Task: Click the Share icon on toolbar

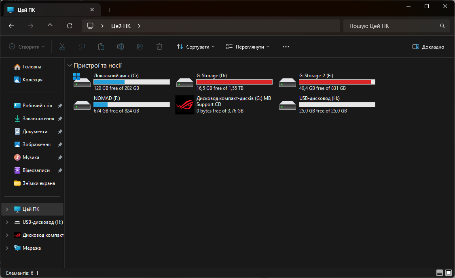Action: coord(140,47)
